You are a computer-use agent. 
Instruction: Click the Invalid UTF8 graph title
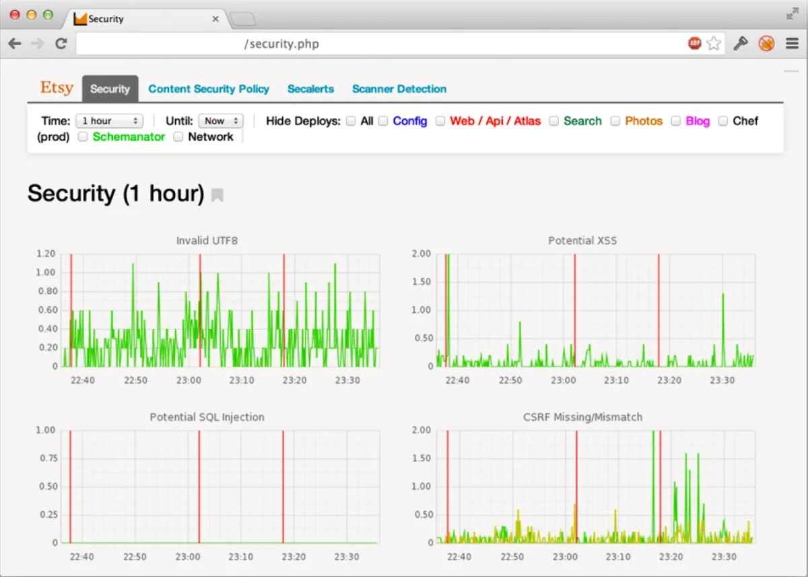click(207, 240)
